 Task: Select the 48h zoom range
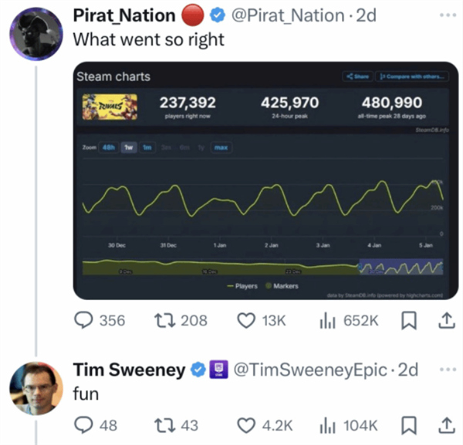point(108,147)
